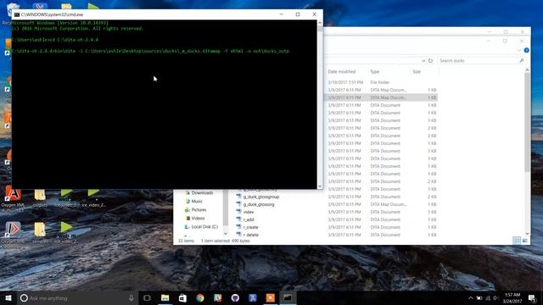The image size is (543, 305).
Task: Minimize the cmd.exe window
Action: [x=281, y=14]
